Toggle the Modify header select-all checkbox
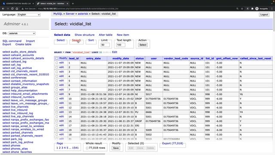 [57, 59]
